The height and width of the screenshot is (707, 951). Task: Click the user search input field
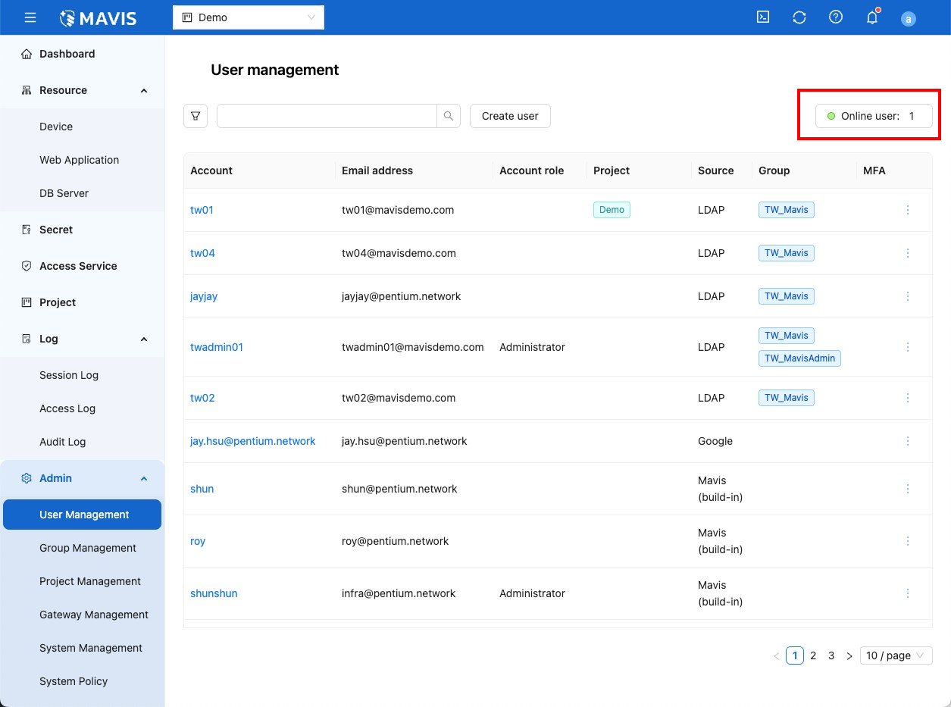click(327, 116)
